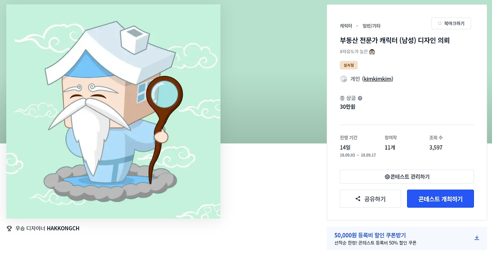Open the winning character artwork image
Screen dimensions: 492x253
113,112
